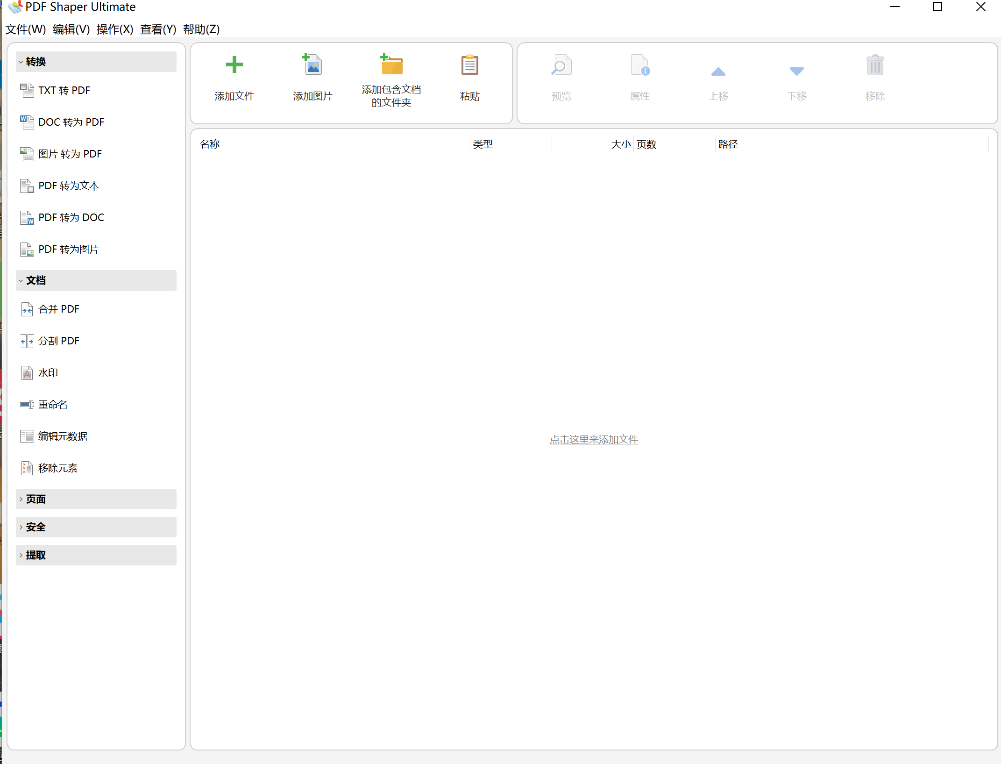Viewport: 1001px width, 764px height.
Task: Select the DOC 转为 PDF Word icon
Action: [x=27, y=122]
